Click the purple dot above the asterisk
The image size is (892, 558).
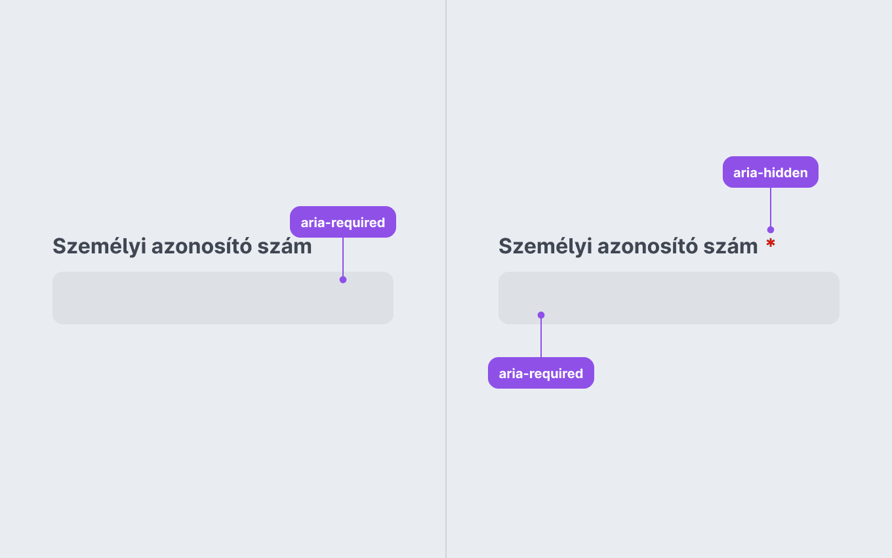click(771, 230)
